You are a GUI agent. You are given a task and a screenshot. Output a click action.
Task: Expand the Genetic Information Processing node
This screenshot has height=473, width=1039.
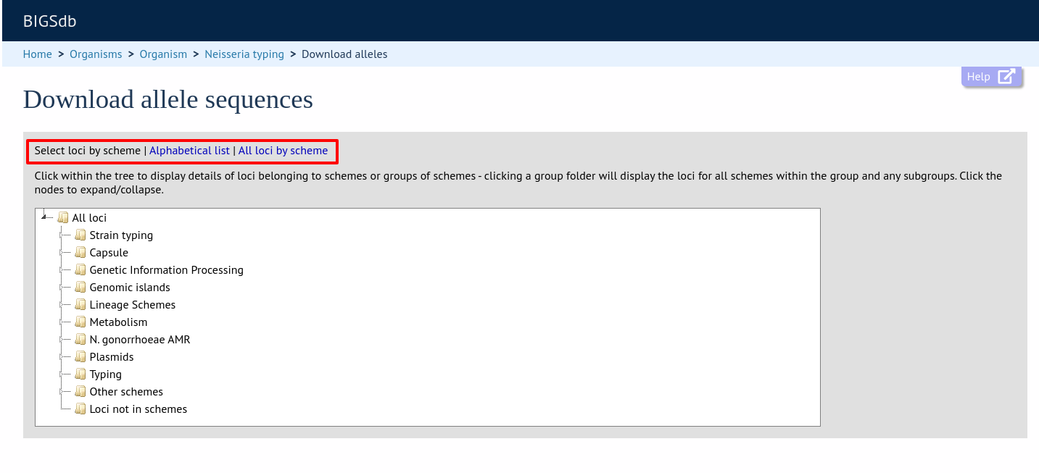(x=62, y=269)
